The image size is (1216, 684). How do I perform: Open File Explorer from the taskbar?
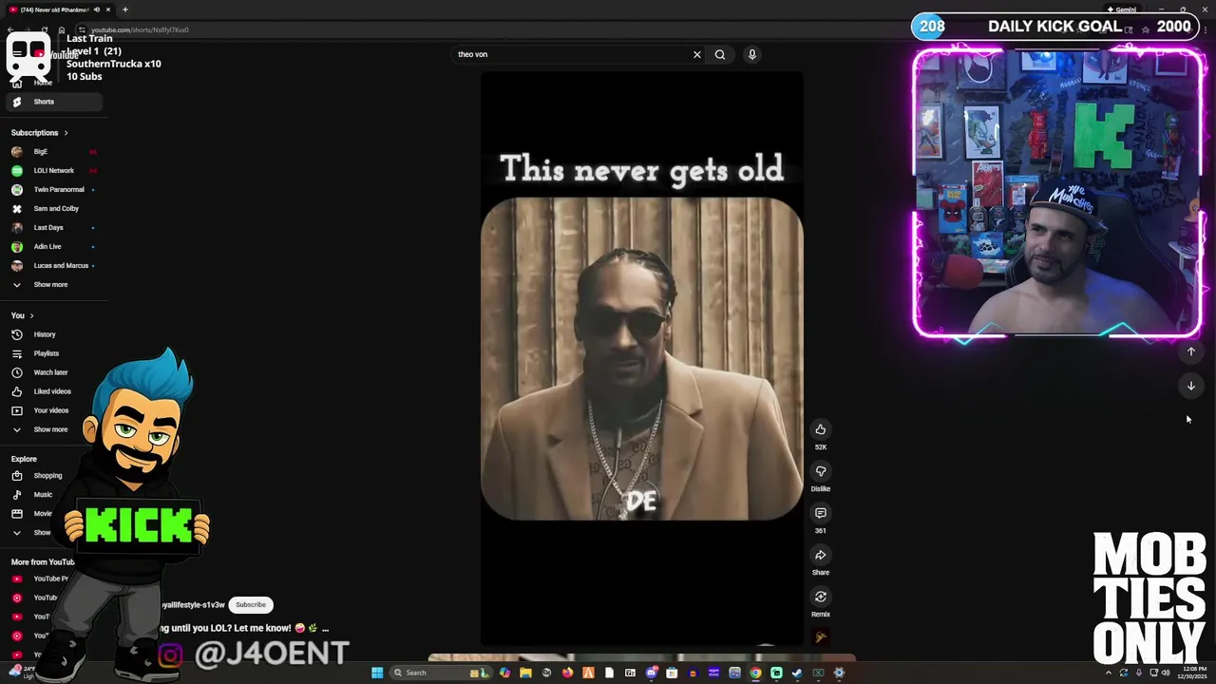525,673
